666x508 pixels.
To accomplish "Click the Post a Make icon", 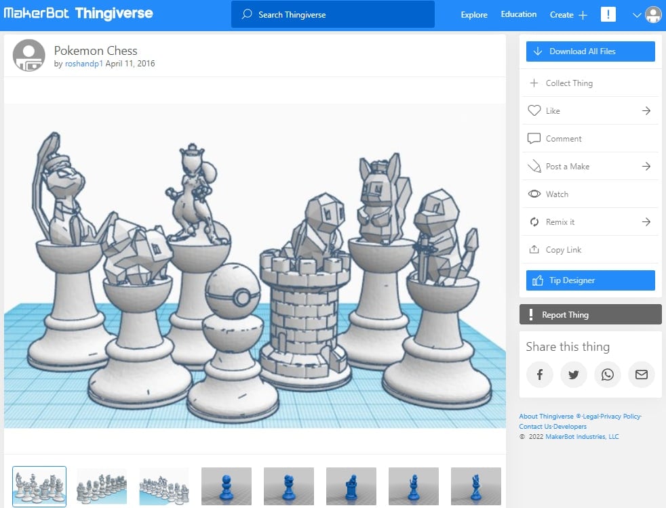I will [x=534, y=166].
